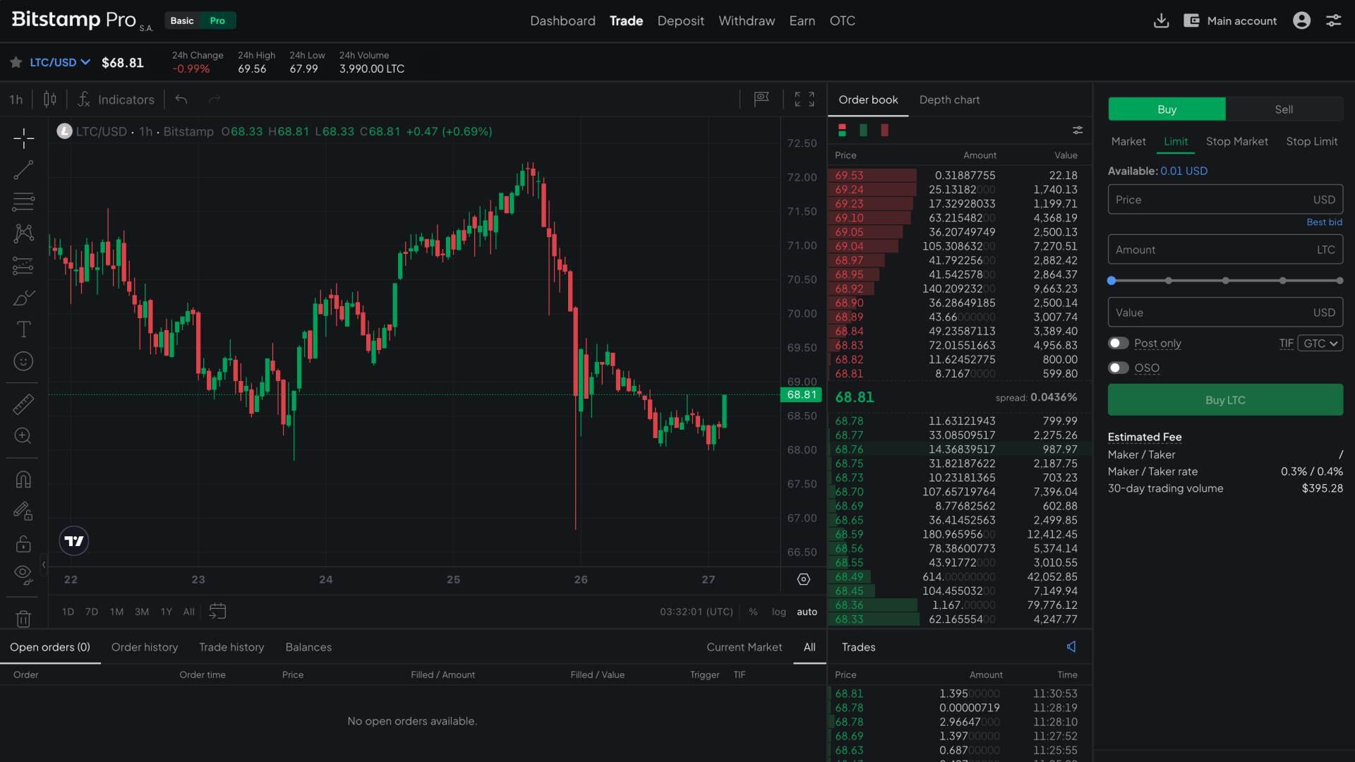
Task: Hide all drawings with eye icon
Action: pos(23,575)
